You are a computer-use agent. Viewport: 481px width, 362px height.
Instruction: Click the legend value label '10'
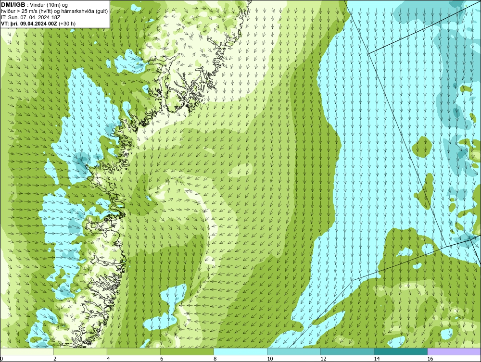270,359
